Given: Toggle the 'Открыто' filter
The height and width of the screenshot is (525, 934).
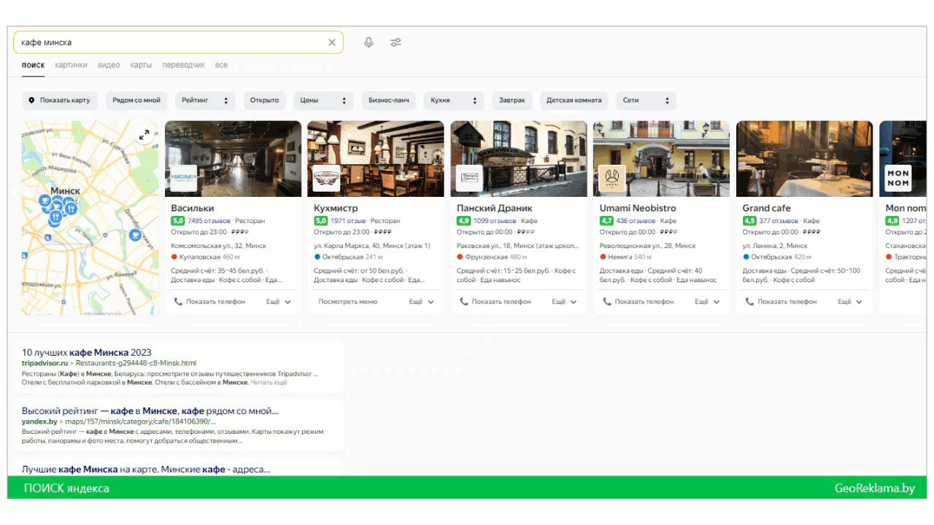Looking at the screenshot, I should point(264,101).
